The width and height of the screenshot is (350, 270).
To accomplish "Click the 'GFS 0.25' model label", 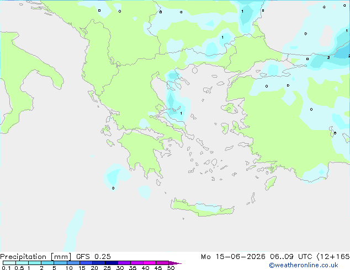I will [93, 256].
